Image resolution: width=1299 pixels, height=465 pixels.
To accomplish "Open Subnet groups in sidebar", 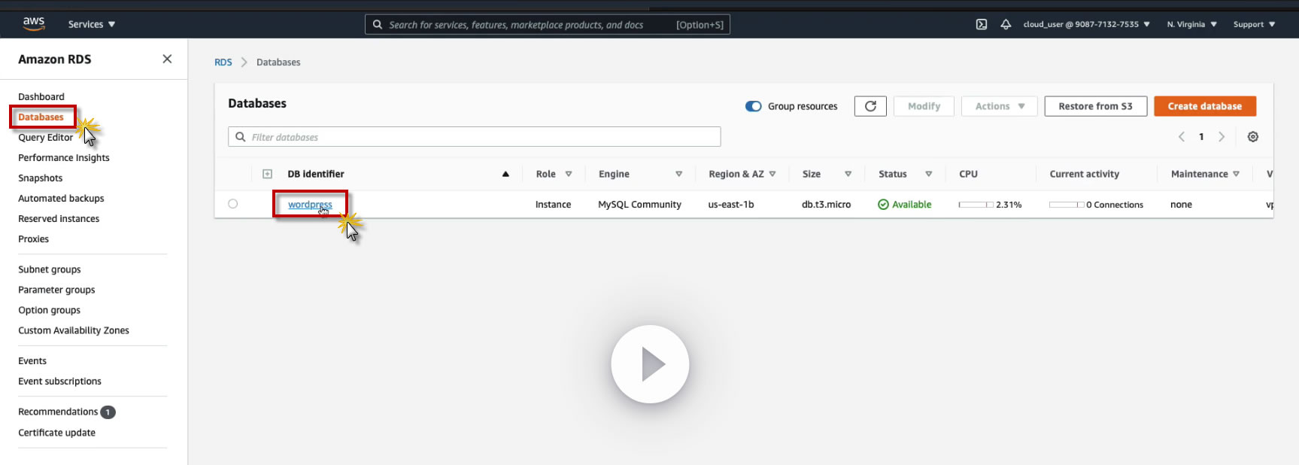I will click(50, 269).
